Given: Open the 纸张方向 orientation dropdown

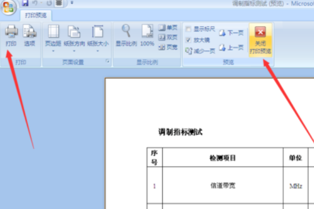Looking at the screenshot, I should click(74, 38).
